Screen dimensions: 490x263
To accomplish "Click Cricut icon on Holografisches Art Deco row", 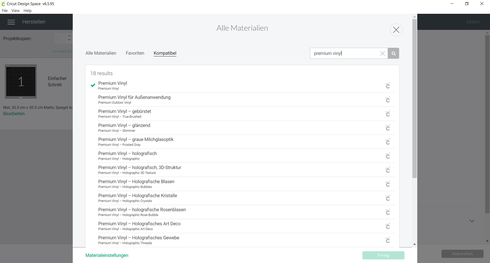I will tap(388, 226).
